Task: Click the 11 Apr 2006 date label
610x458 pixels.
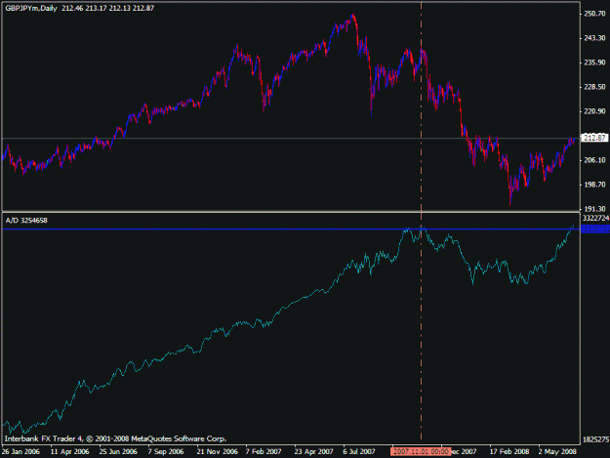Action: [x=70, y=451]
